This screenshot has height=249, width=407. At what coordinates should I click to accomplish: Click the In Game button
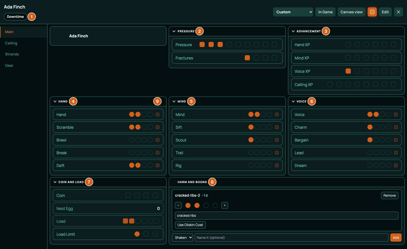(x=325, y=12)
